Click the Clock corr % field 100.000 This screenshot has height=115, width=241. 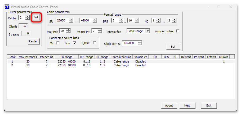[130, 43]
